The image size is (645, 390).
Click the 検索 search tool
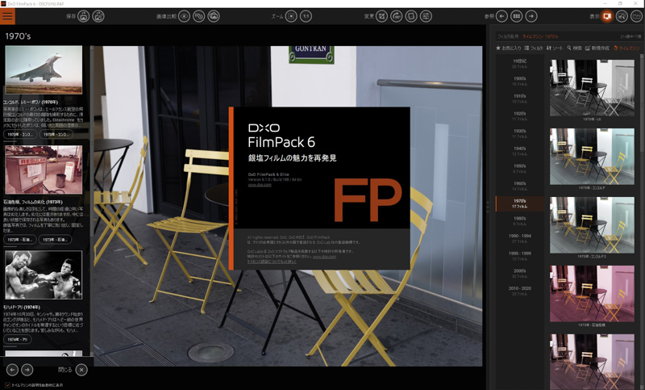tap(574, 48)
